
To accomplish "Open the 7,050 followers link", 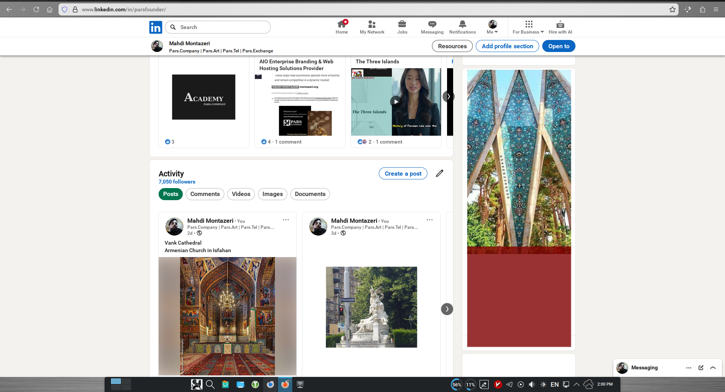I will click(177, 182).
